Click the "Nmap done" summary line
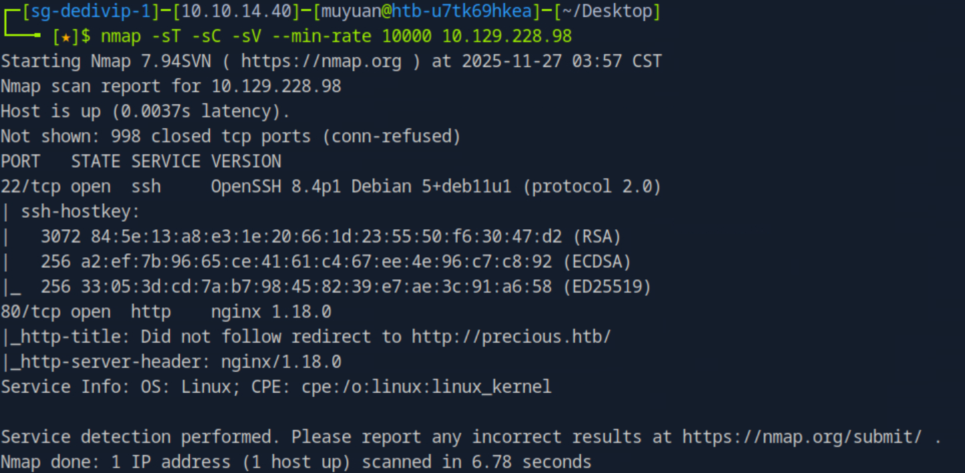This screenshot has height=473, width=965. tap(295, 462)
